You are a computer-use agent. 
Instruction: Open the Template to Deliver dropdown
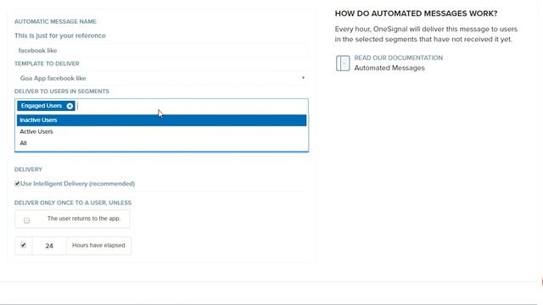click(x=162, y=78)
